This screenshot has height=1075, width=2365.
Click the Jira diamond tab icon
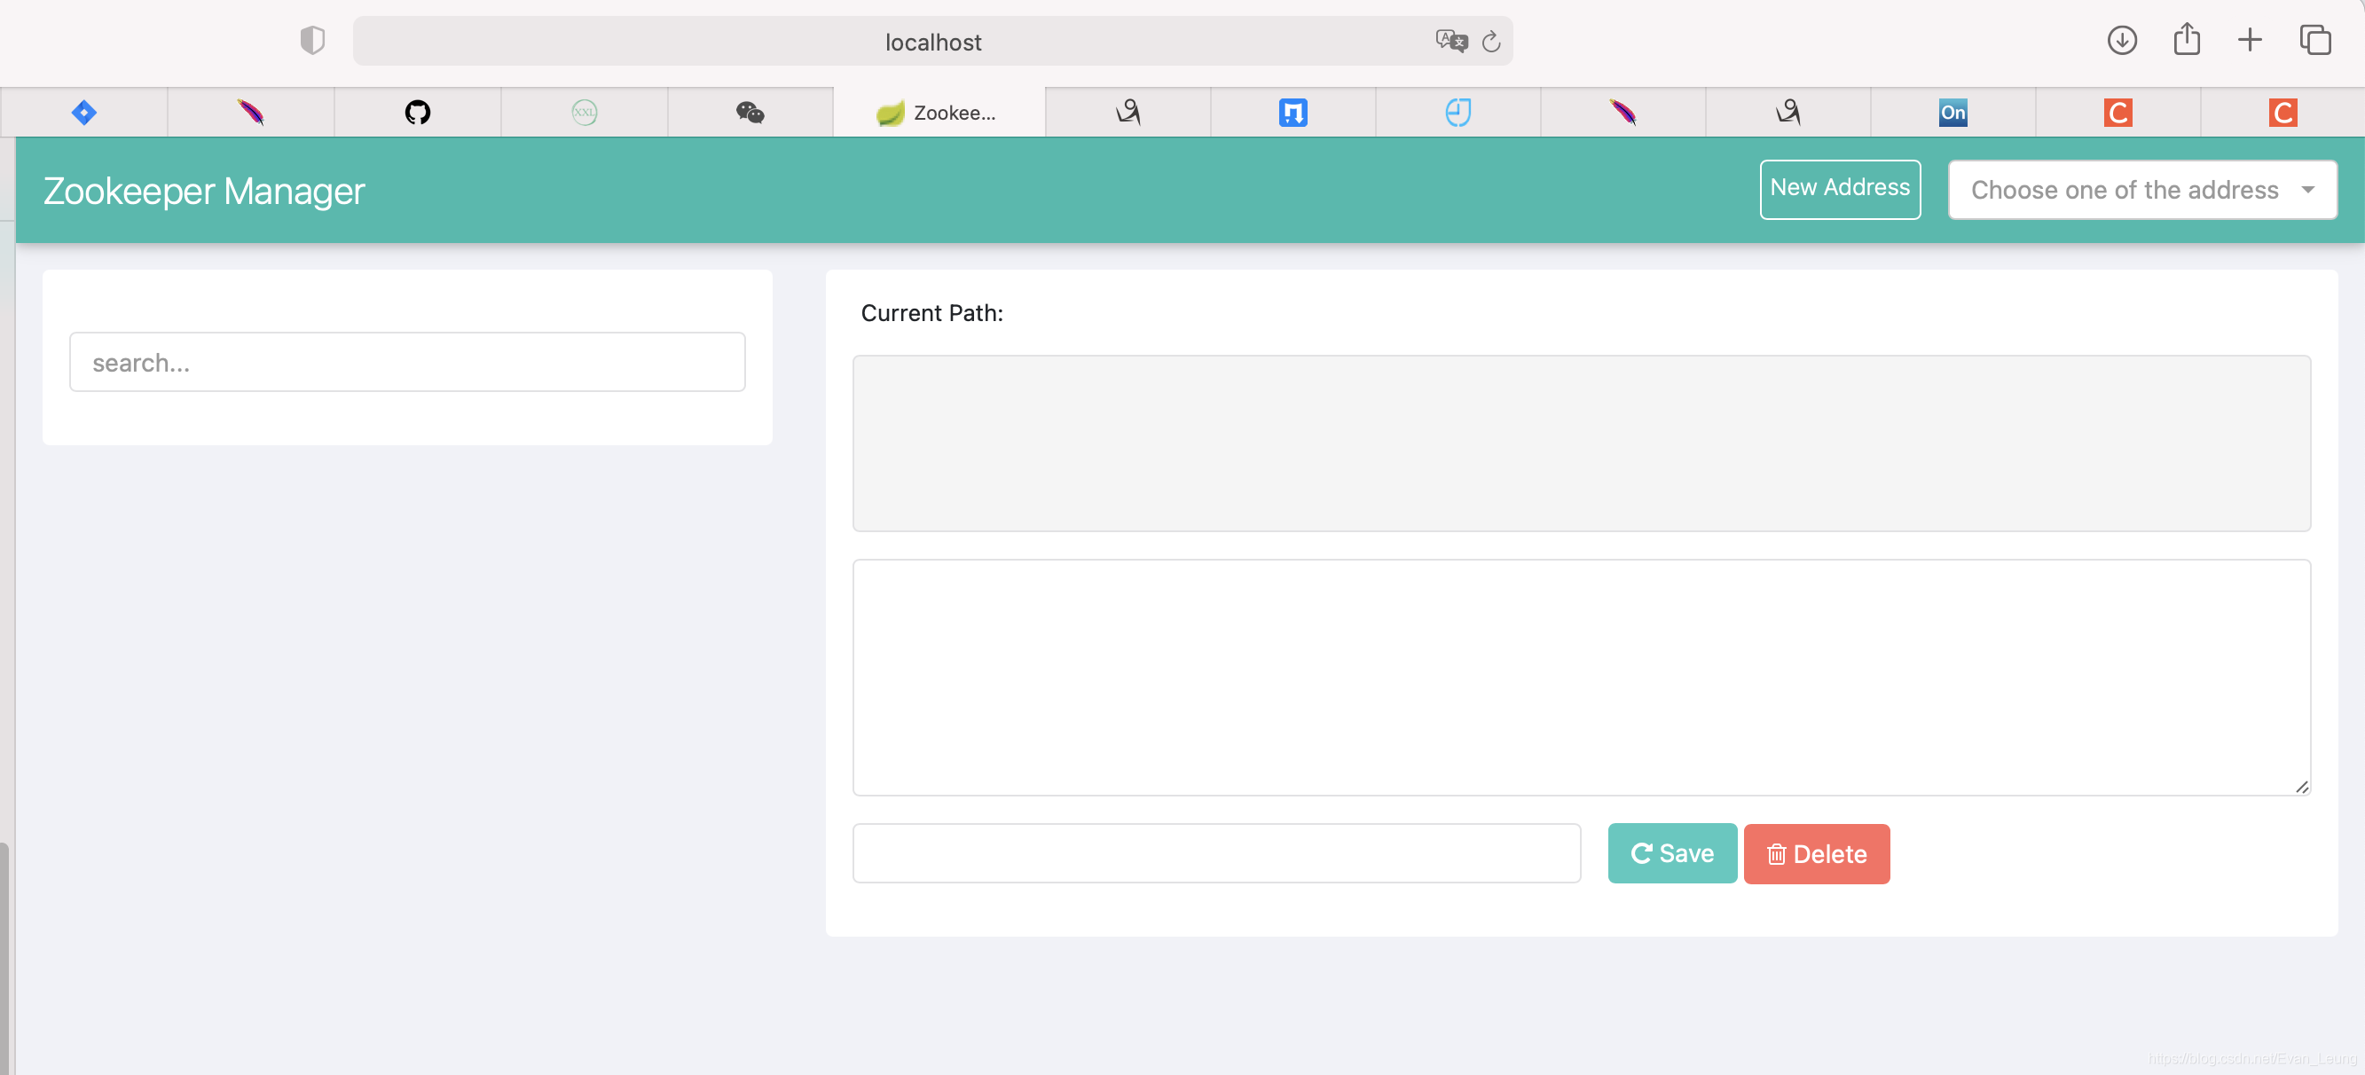(x=83, y=112)
